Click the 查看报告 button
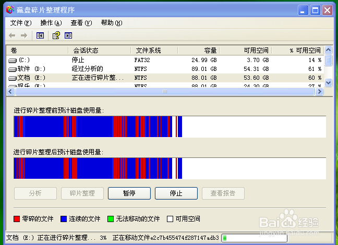Screen dimensions: 338x245 (x=223, y=193)
